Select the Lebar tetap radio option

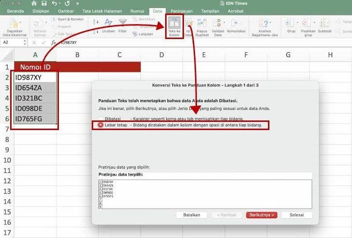100,125
